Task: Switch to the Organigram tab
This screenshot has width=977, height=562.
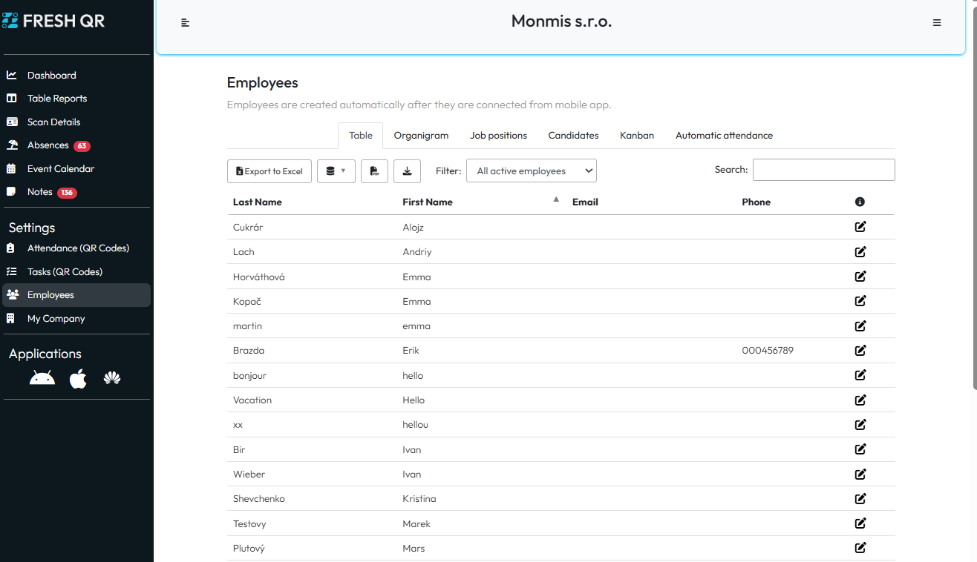Action: (x=421, y=136)
